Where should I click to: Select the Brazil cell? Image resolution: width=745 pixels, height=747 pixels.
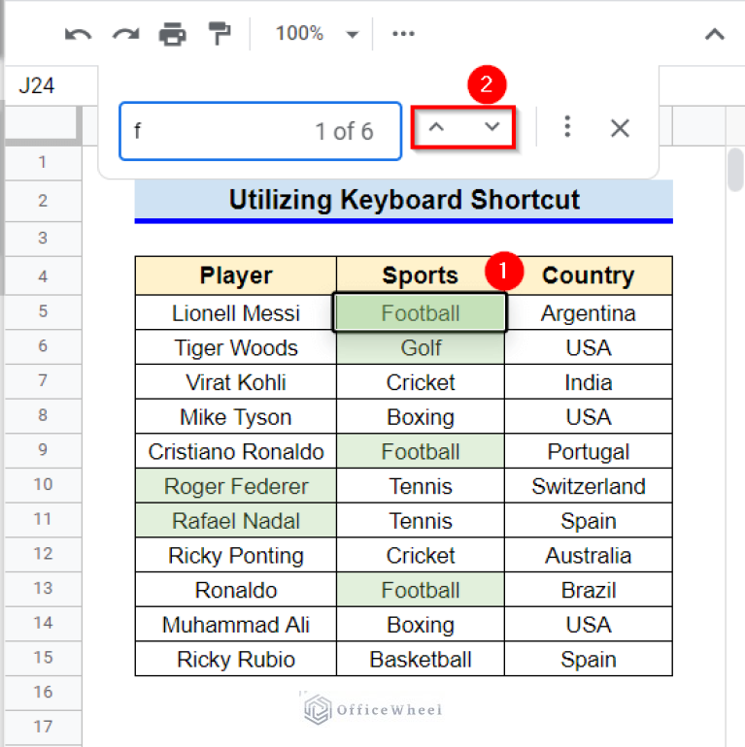click(x=588, y=590)
